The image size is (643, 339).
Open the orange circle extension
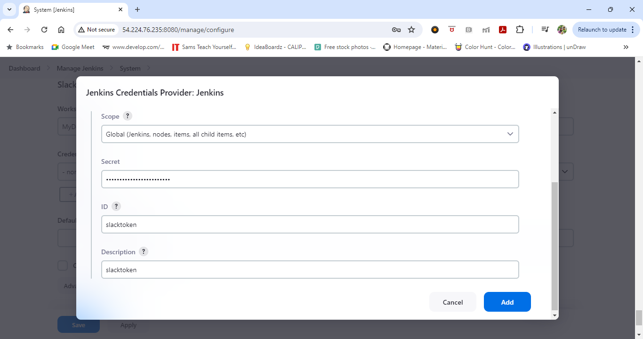tap(435, 30)
